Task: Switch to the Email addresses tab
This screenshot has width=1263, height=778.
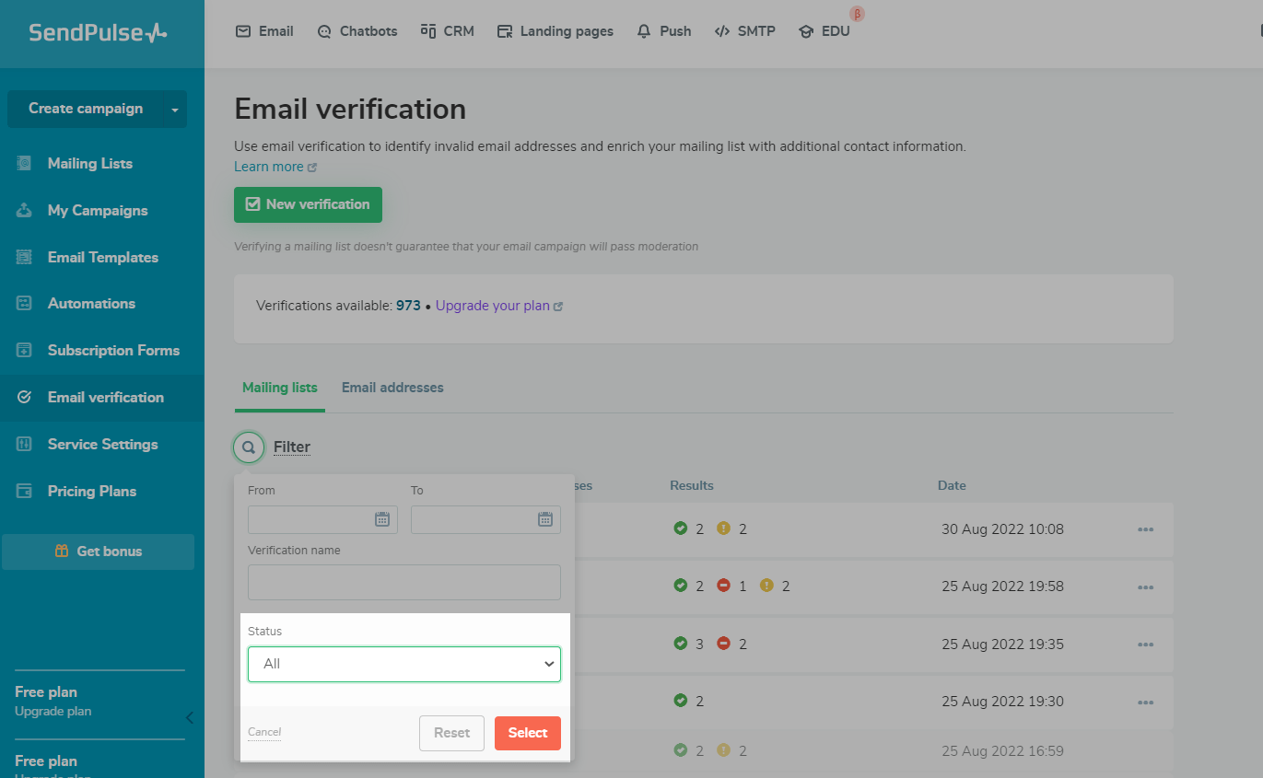Action: (x=392, y=388)
